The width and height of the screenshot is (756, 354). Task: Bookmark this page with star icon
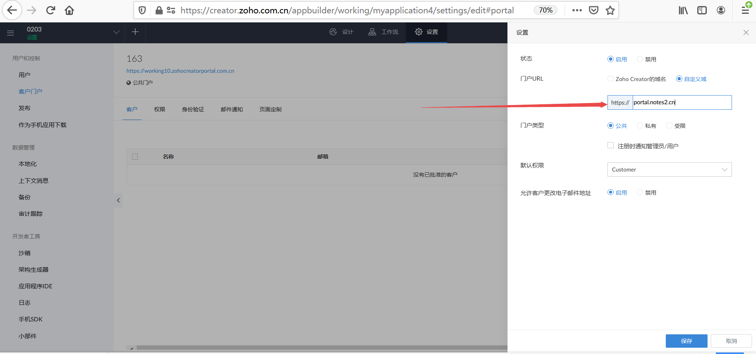pos(610,10)
